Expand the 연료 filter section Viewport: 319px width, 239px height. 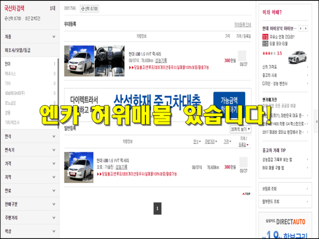pyautogui.click(x=30, y=191)
